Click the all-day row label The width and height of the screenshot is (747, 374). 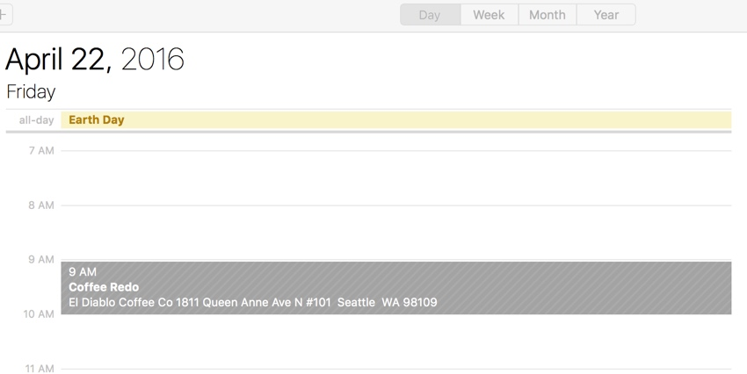[x=36, y=120]
